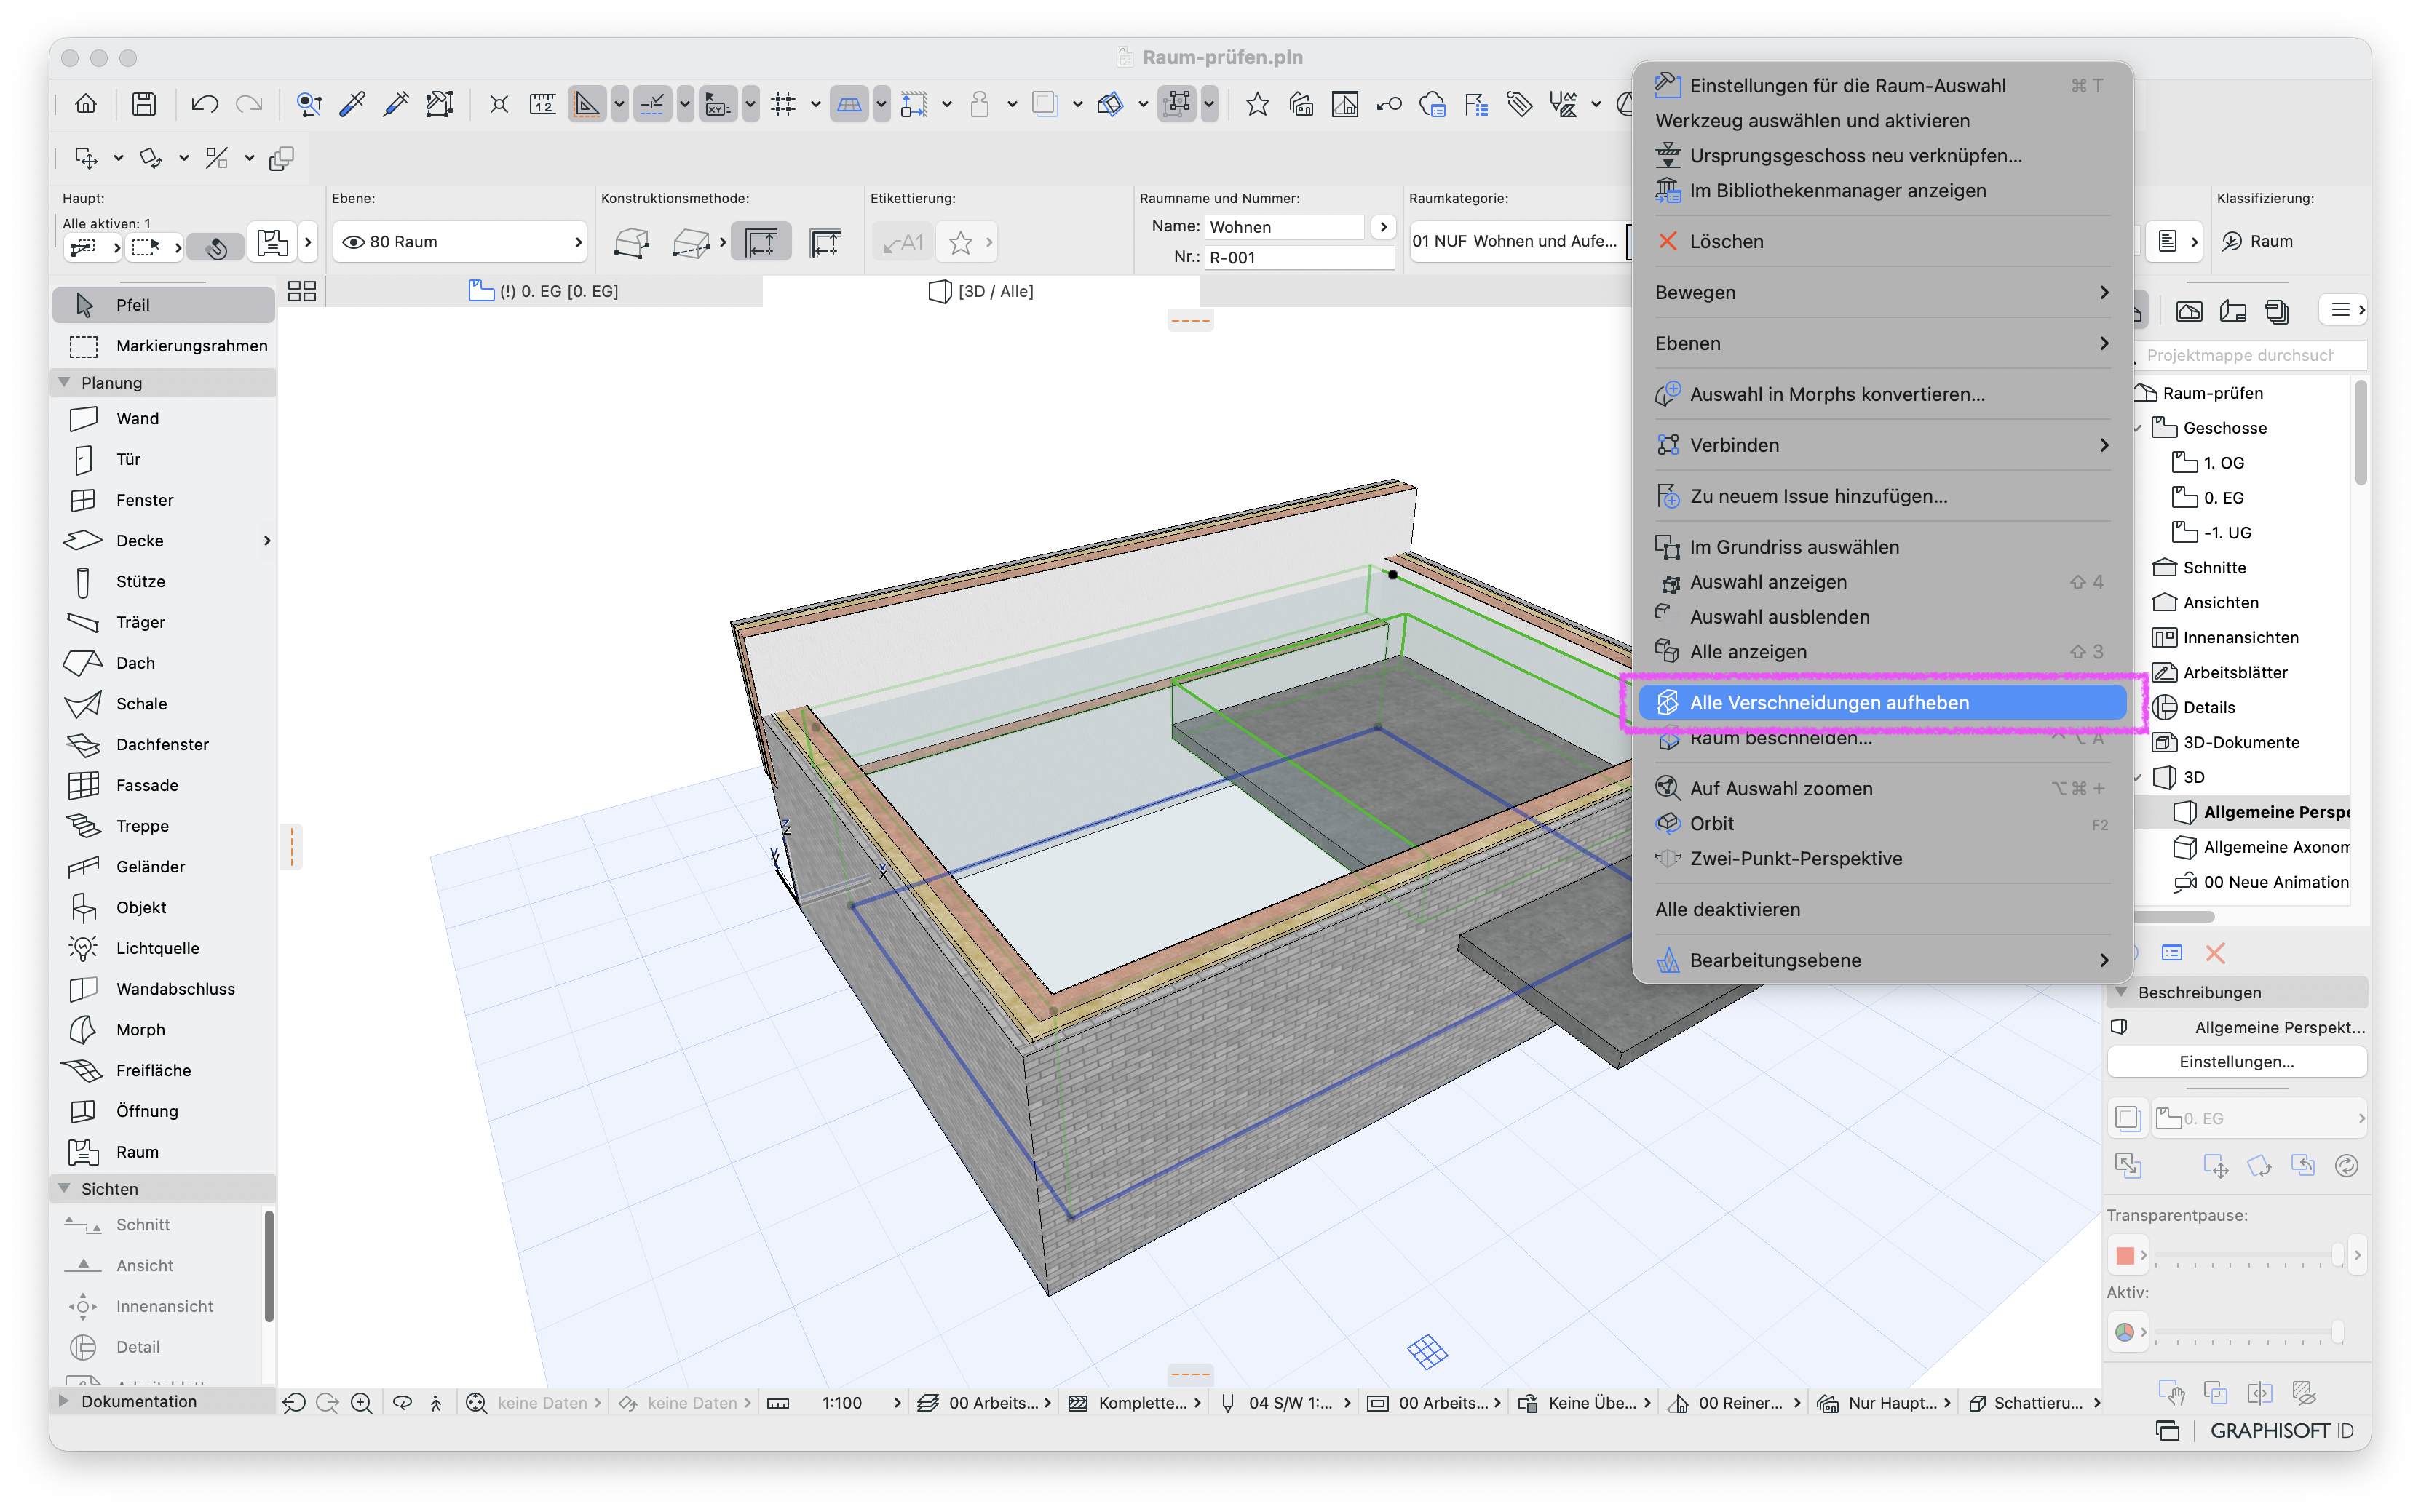Toggle the grid snap icon in toolbar

783,104
